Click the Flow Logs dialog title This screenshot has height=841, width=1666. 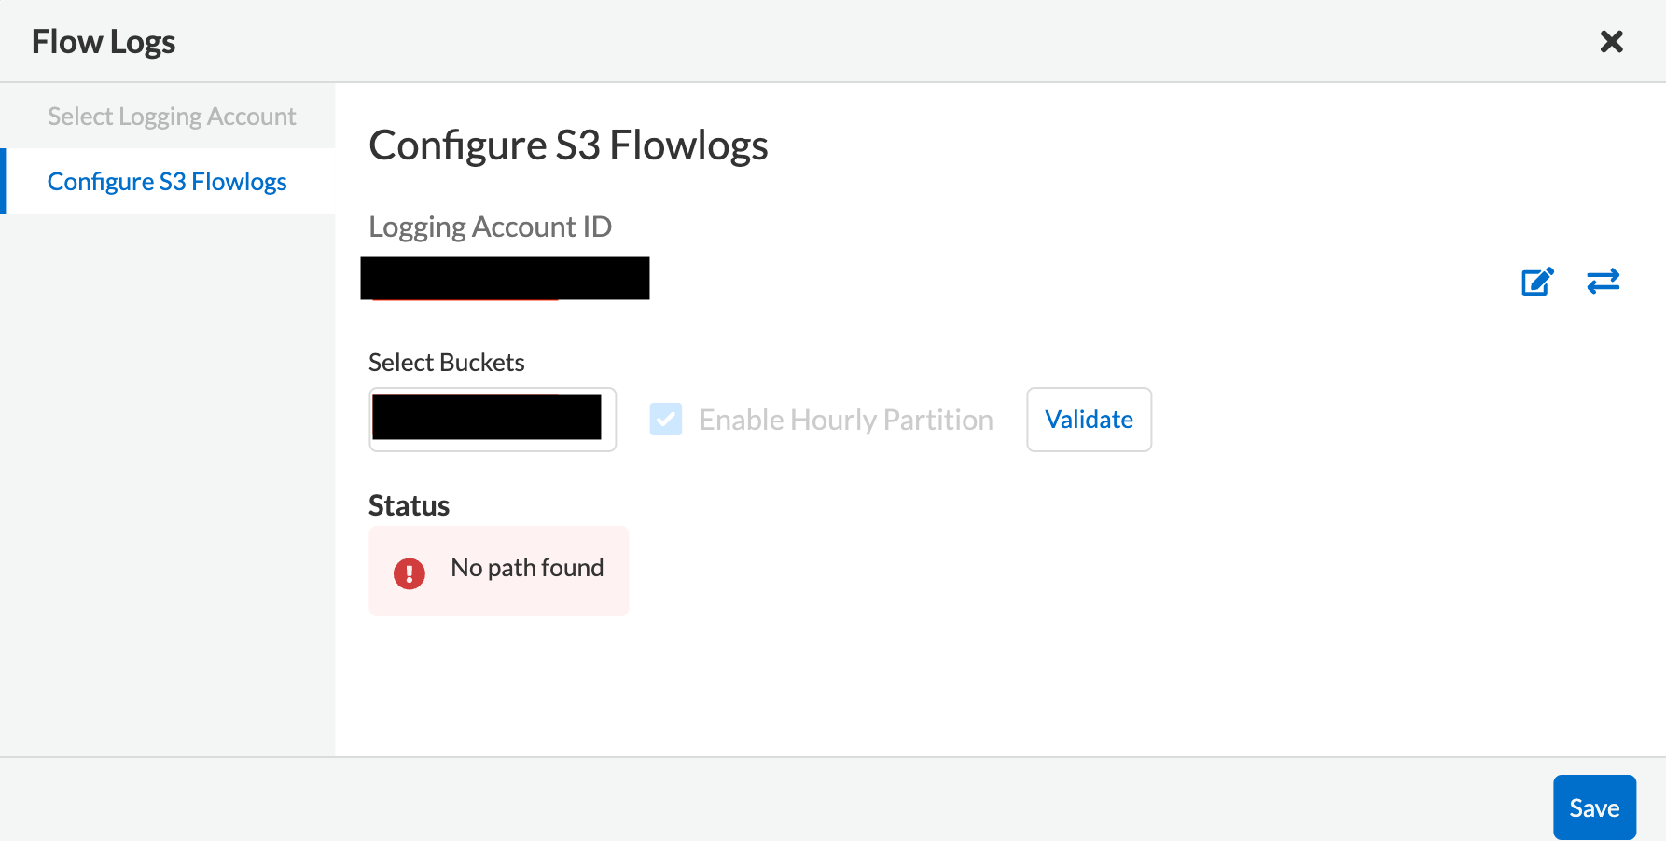(x=104, y=42)
